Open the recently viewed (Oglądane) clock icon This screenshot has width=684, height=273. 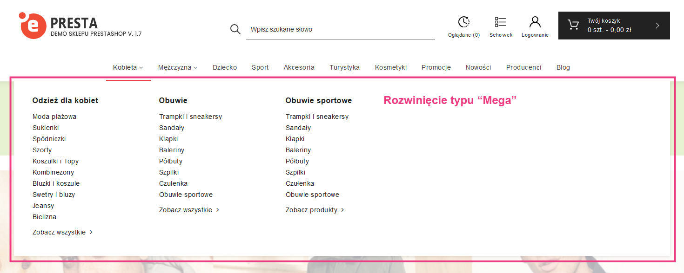(x=464, y=22)
